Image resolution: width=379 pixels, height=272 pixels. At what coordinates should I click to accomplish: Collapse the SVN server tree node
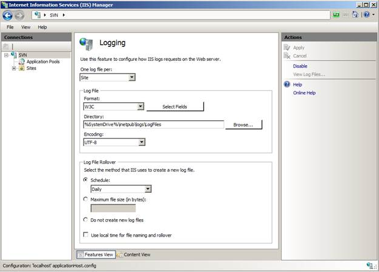click(x=6, y=55)
